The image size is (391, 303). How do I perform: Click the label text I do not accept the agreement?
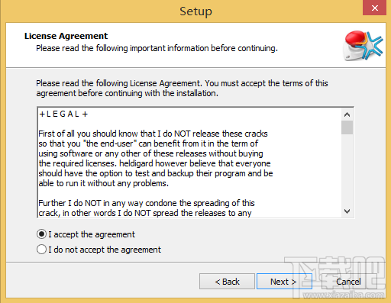coord(105,250)
